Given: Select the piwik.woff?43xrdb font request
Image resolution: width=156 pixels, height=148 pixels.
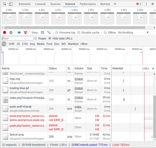Looking at the screenshot, I should point(77,109).
